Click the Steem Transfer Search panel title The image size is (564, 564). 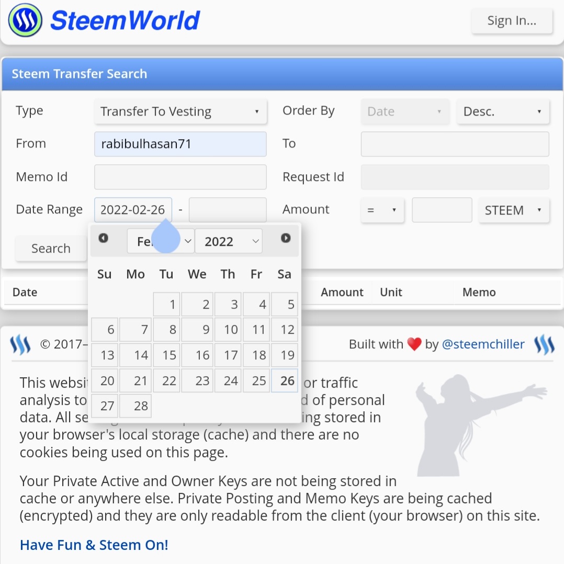pos(80,74)
